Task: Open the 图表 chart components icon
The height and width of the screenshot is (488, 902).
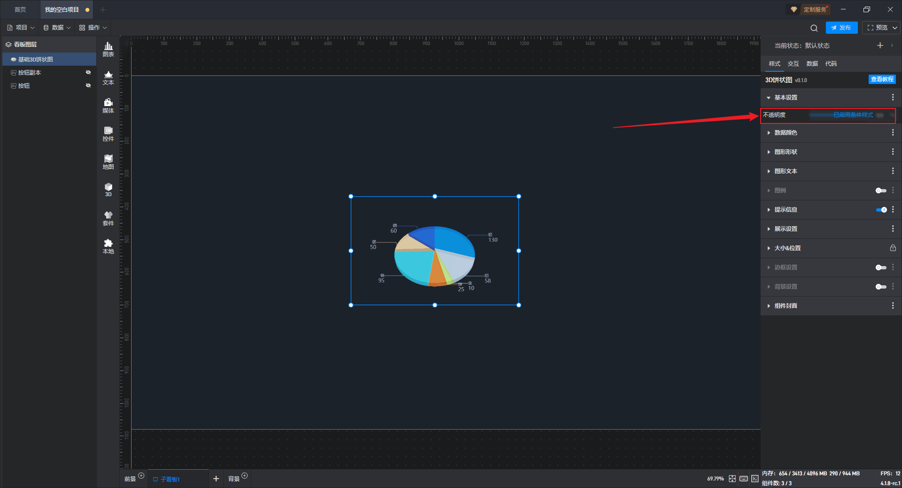Action: (x=108, y=49)
